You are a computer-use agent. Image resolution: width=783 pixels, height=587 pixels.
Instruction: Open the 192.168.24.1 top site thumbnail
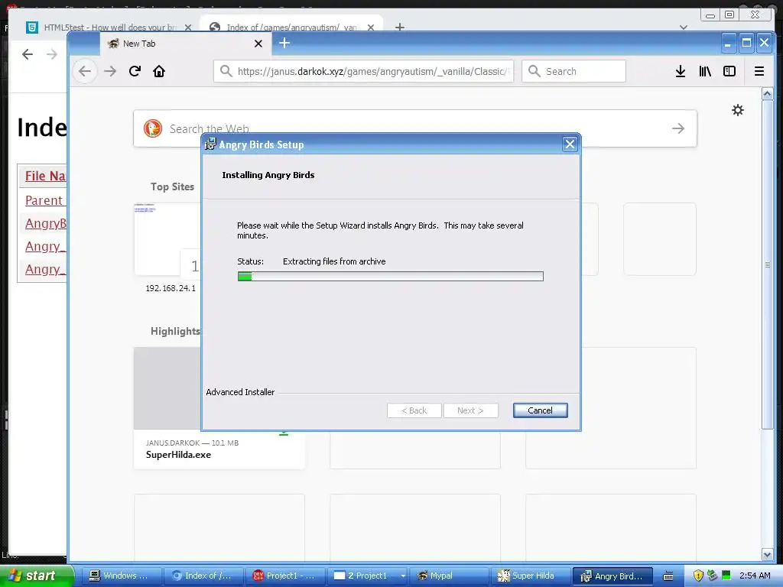tap(167, 239)
